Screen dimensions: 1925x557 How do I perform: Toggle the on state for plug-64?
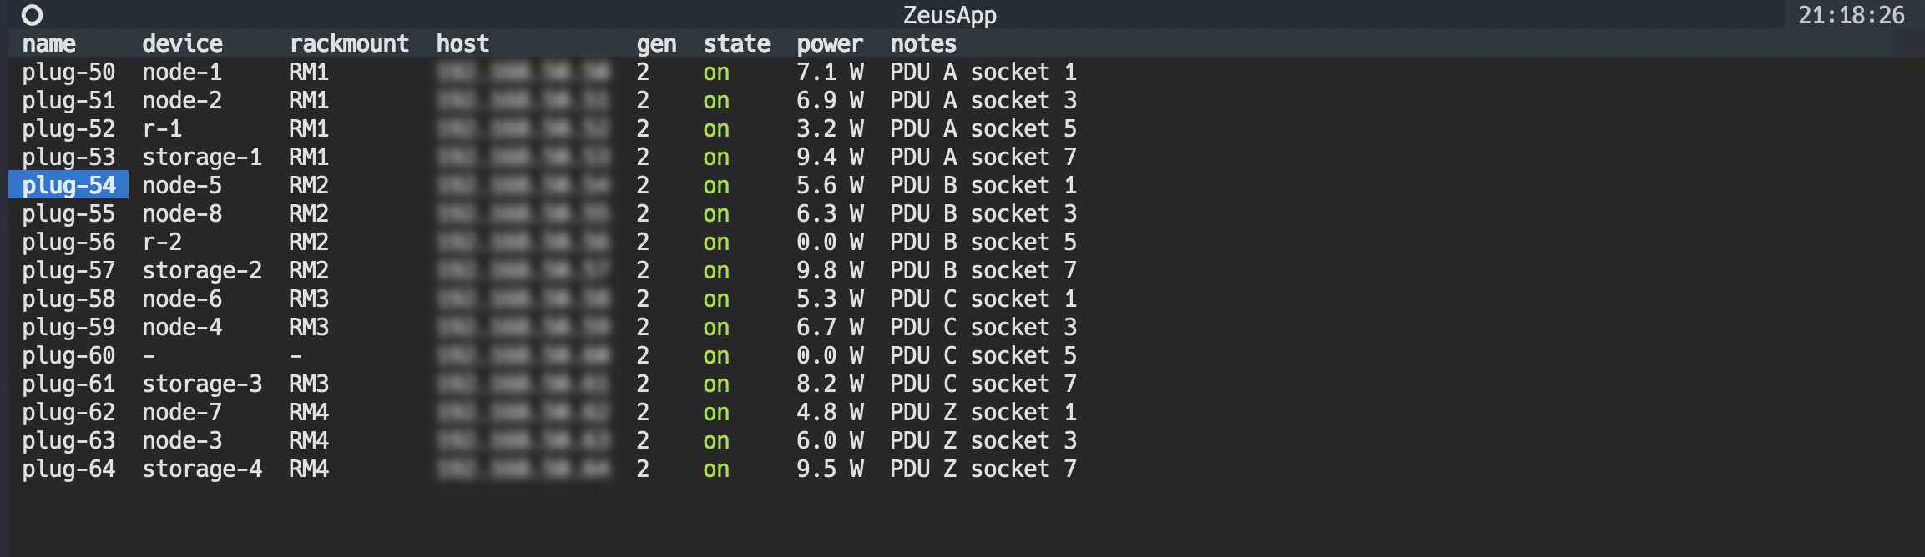tap(716, 469)
